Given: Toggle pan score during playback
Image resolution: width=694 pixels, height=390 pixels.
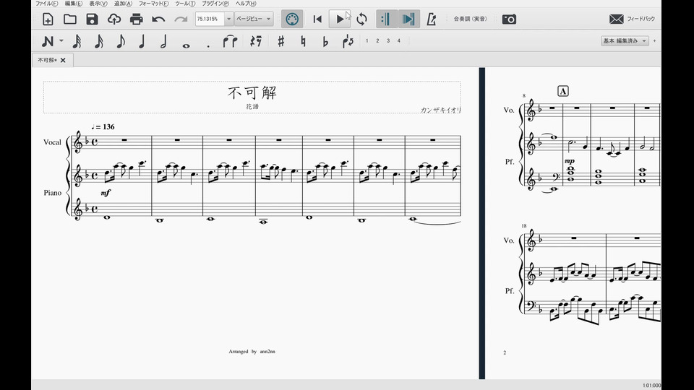Looking at the screenshot, I should tap(408, 19).
